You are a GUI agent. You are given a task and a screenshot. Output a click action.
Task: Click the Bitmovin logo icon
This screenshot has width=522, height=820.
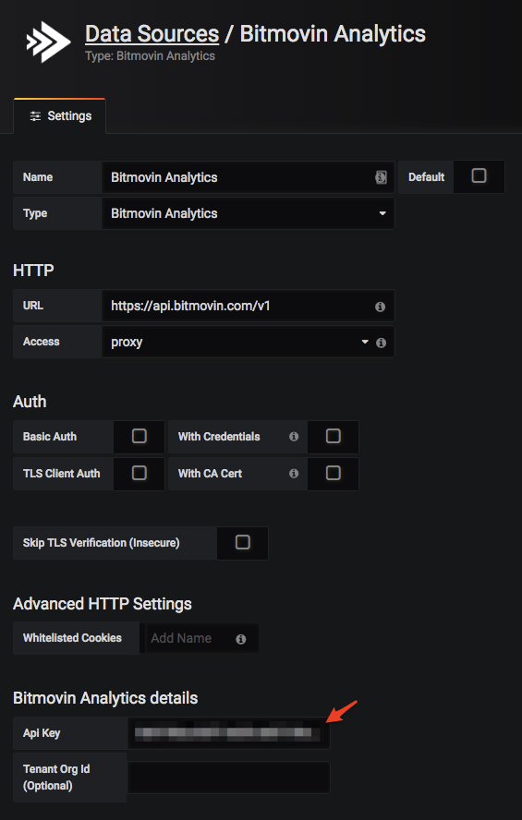[x=49, y=42]
